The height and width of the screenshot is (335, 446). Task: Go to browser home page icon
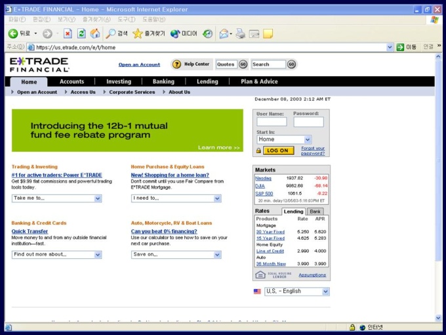[95, 33]
